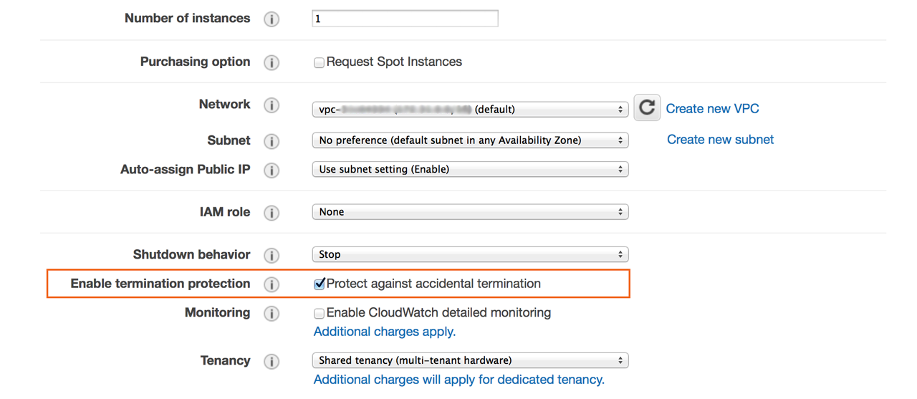Screen dimensions: 917x399
Task: Expand the Shutdown behavior dropdown
Action: [470, 254]
